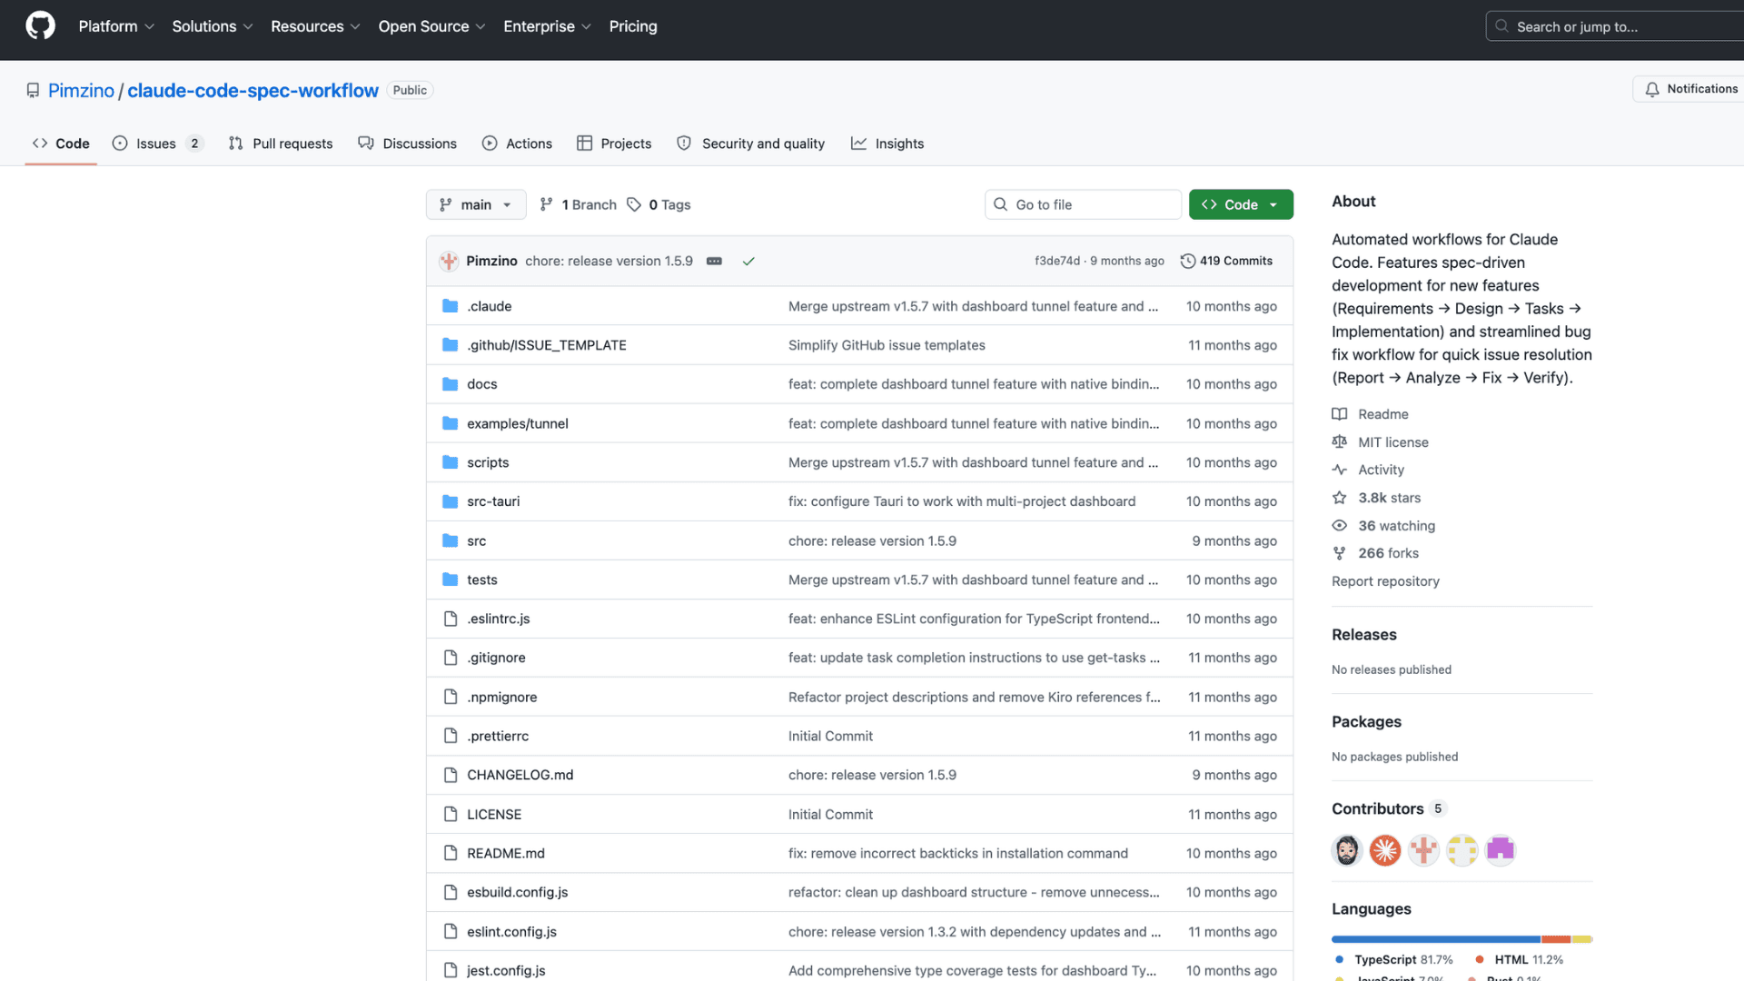Screen dimensions: 1744x981
Task: Switch to the Discussions tab
Action: coord(408,144)
